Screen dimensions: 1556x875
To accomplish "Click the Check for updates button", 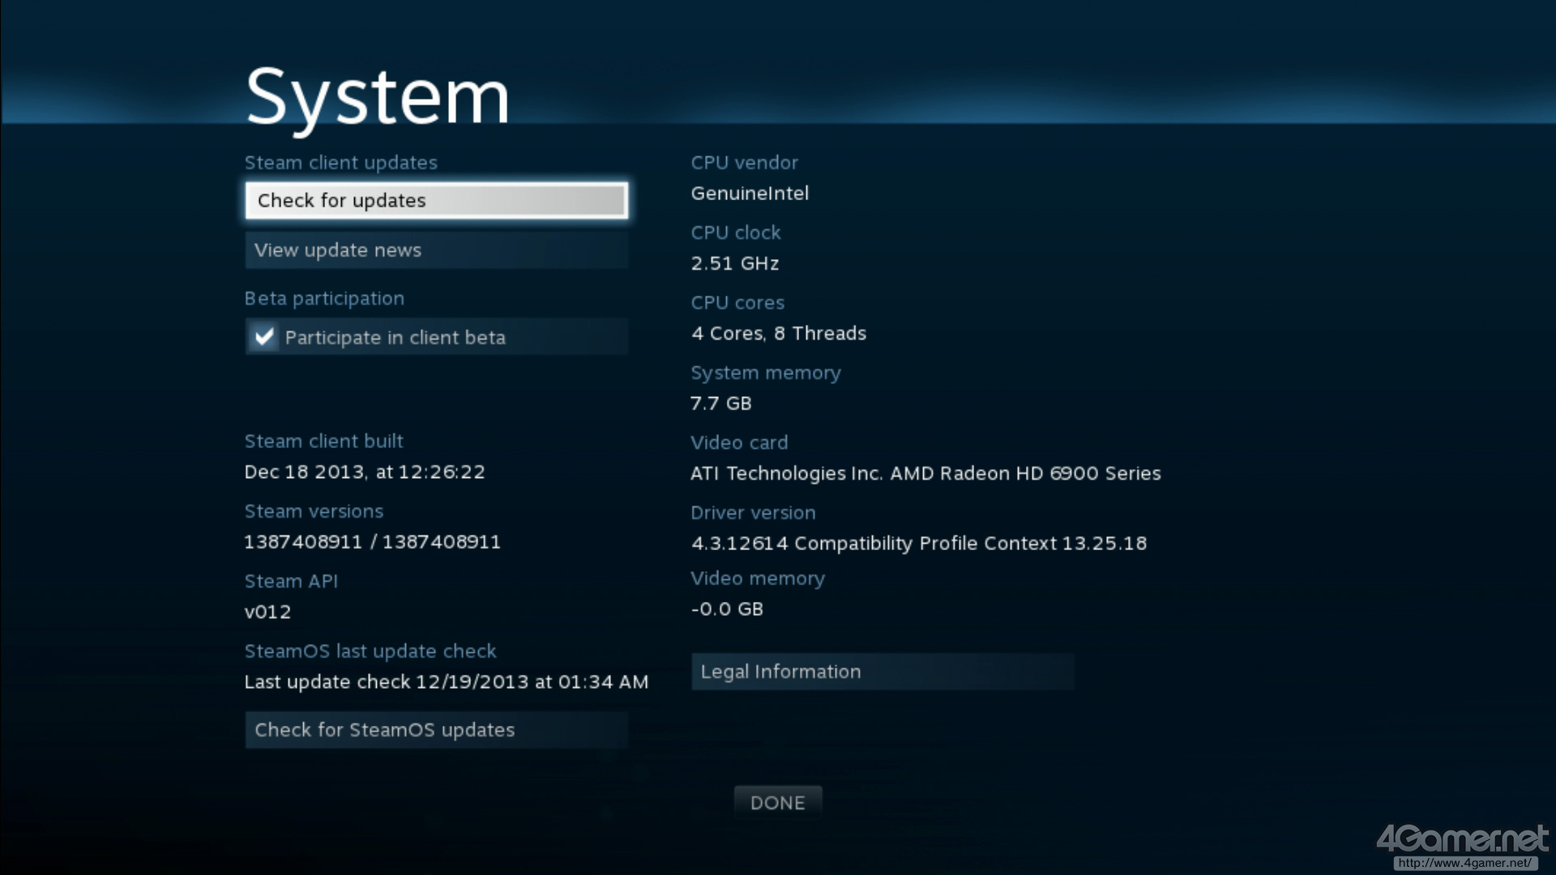I will 436,200.
